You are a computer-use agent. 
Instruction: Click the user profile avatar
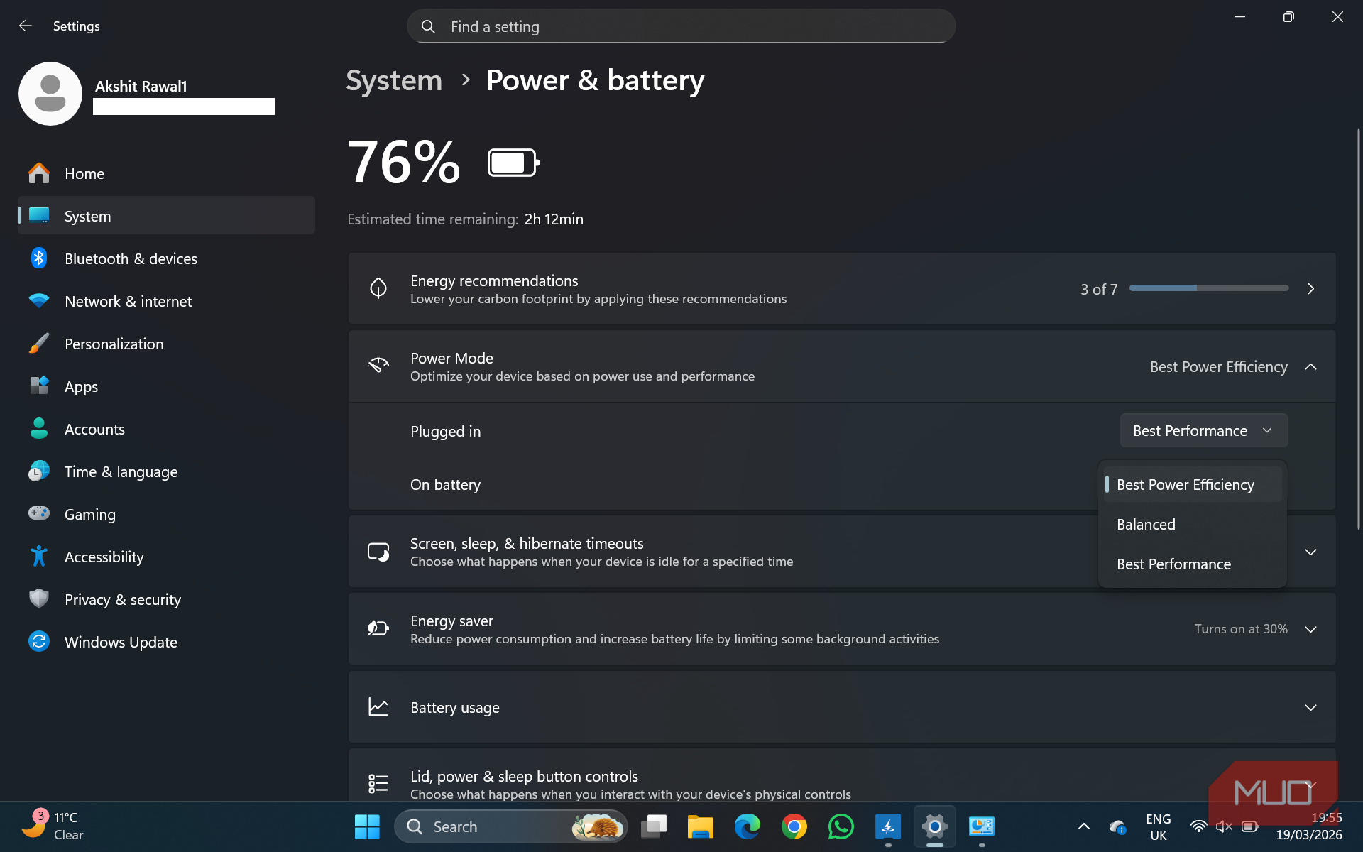coord(50,94)
